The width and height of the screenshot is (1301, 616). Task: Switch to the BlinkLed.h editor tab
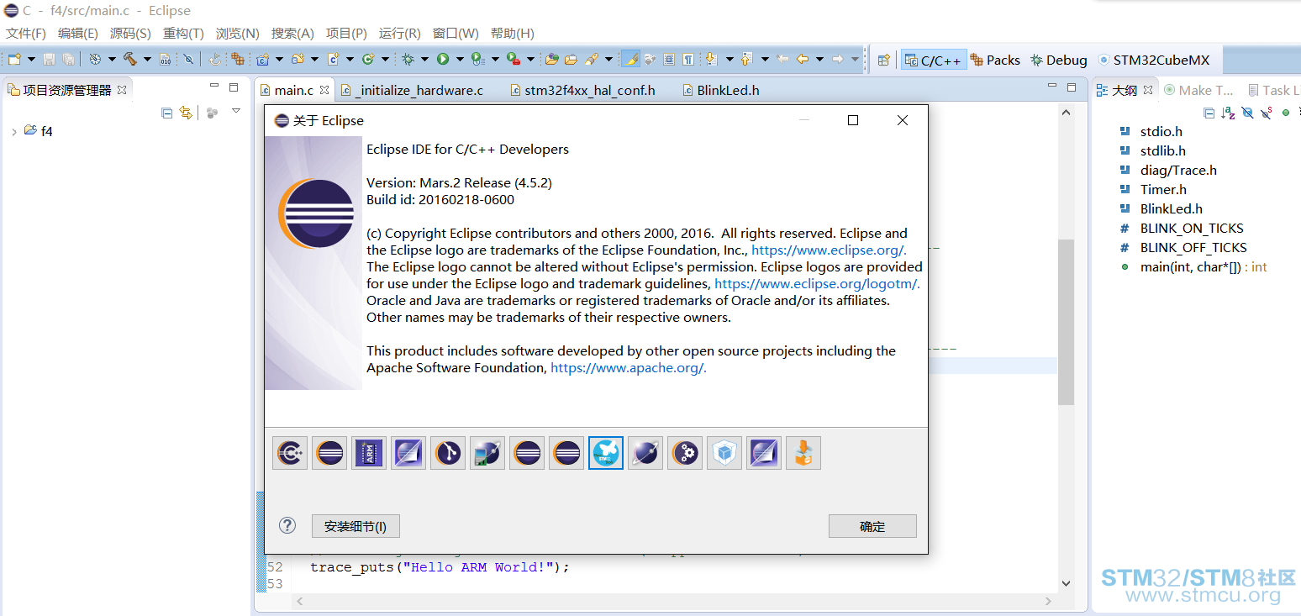tap(720, 90)
